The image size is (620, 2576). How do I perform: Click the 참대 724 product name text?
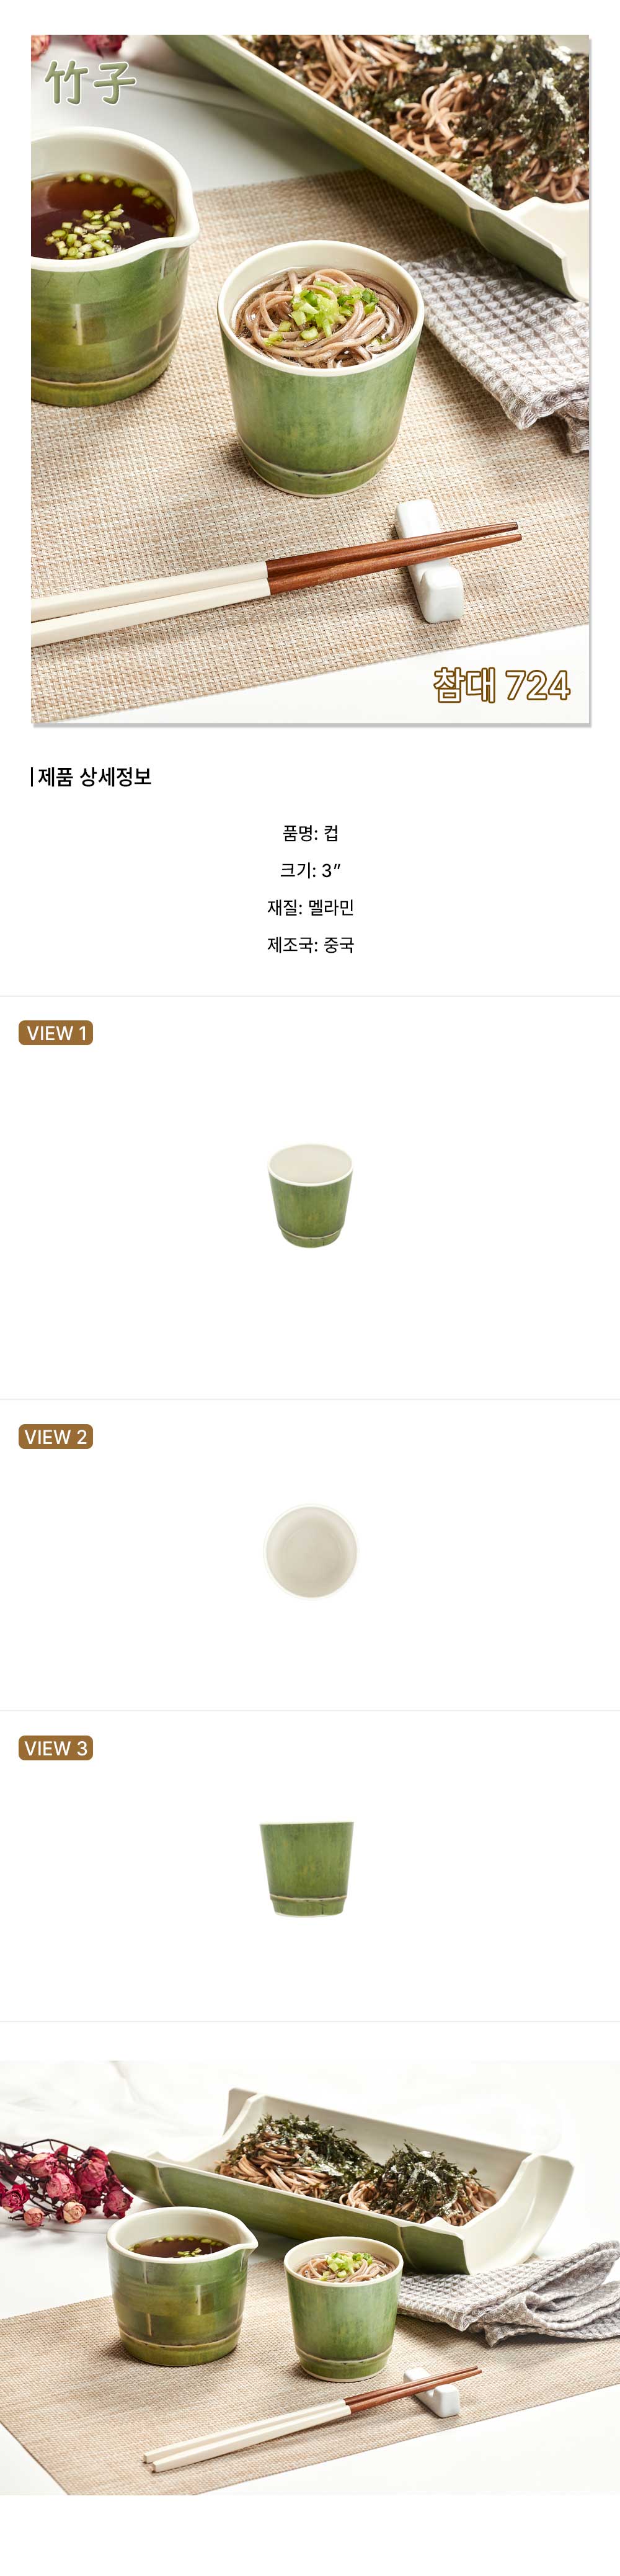coord(502,685)
